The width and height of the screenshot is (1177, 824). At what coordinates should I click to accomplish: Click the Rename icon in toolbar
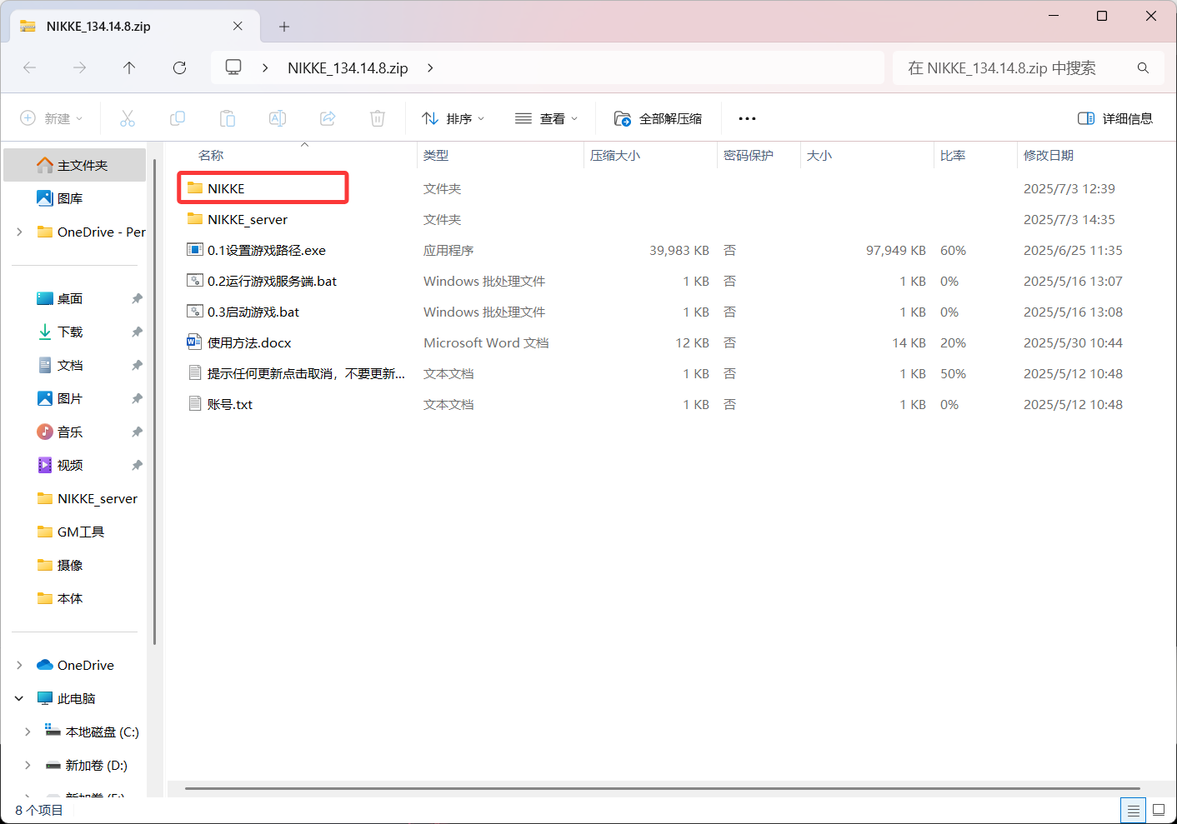pos(278,118)
